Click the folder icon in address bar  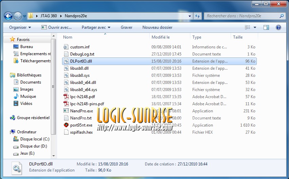coord(31,16)
